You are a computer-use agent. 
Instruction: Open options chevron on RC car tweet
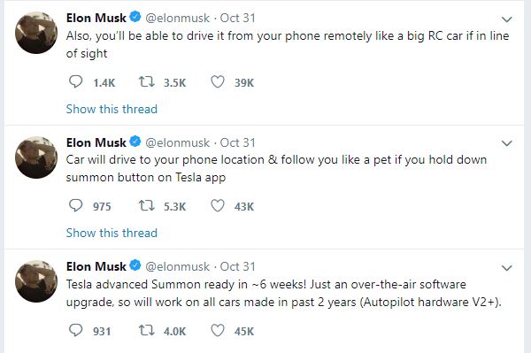(x=506, y=19)
